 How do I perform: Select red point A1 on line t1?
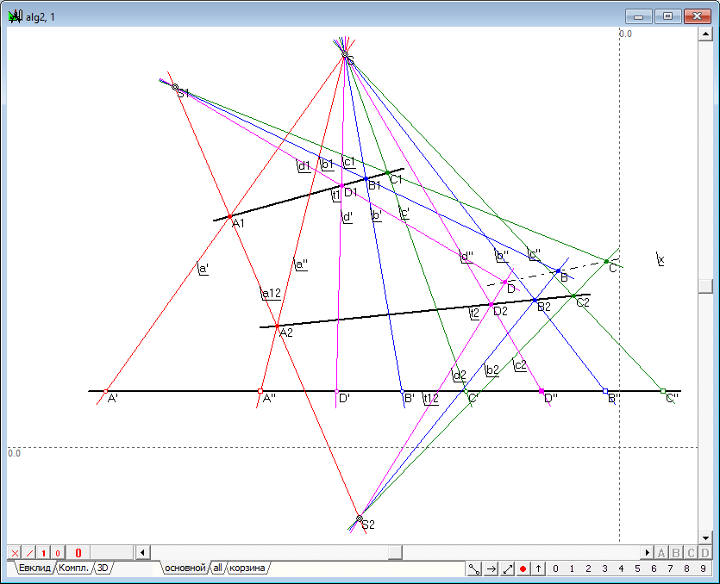230,216
